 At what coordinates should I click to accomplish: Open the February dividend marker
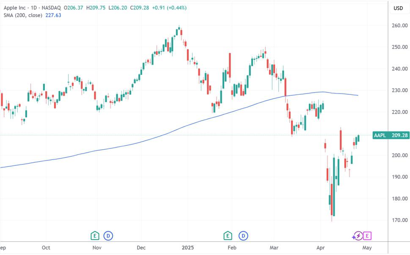243,236
